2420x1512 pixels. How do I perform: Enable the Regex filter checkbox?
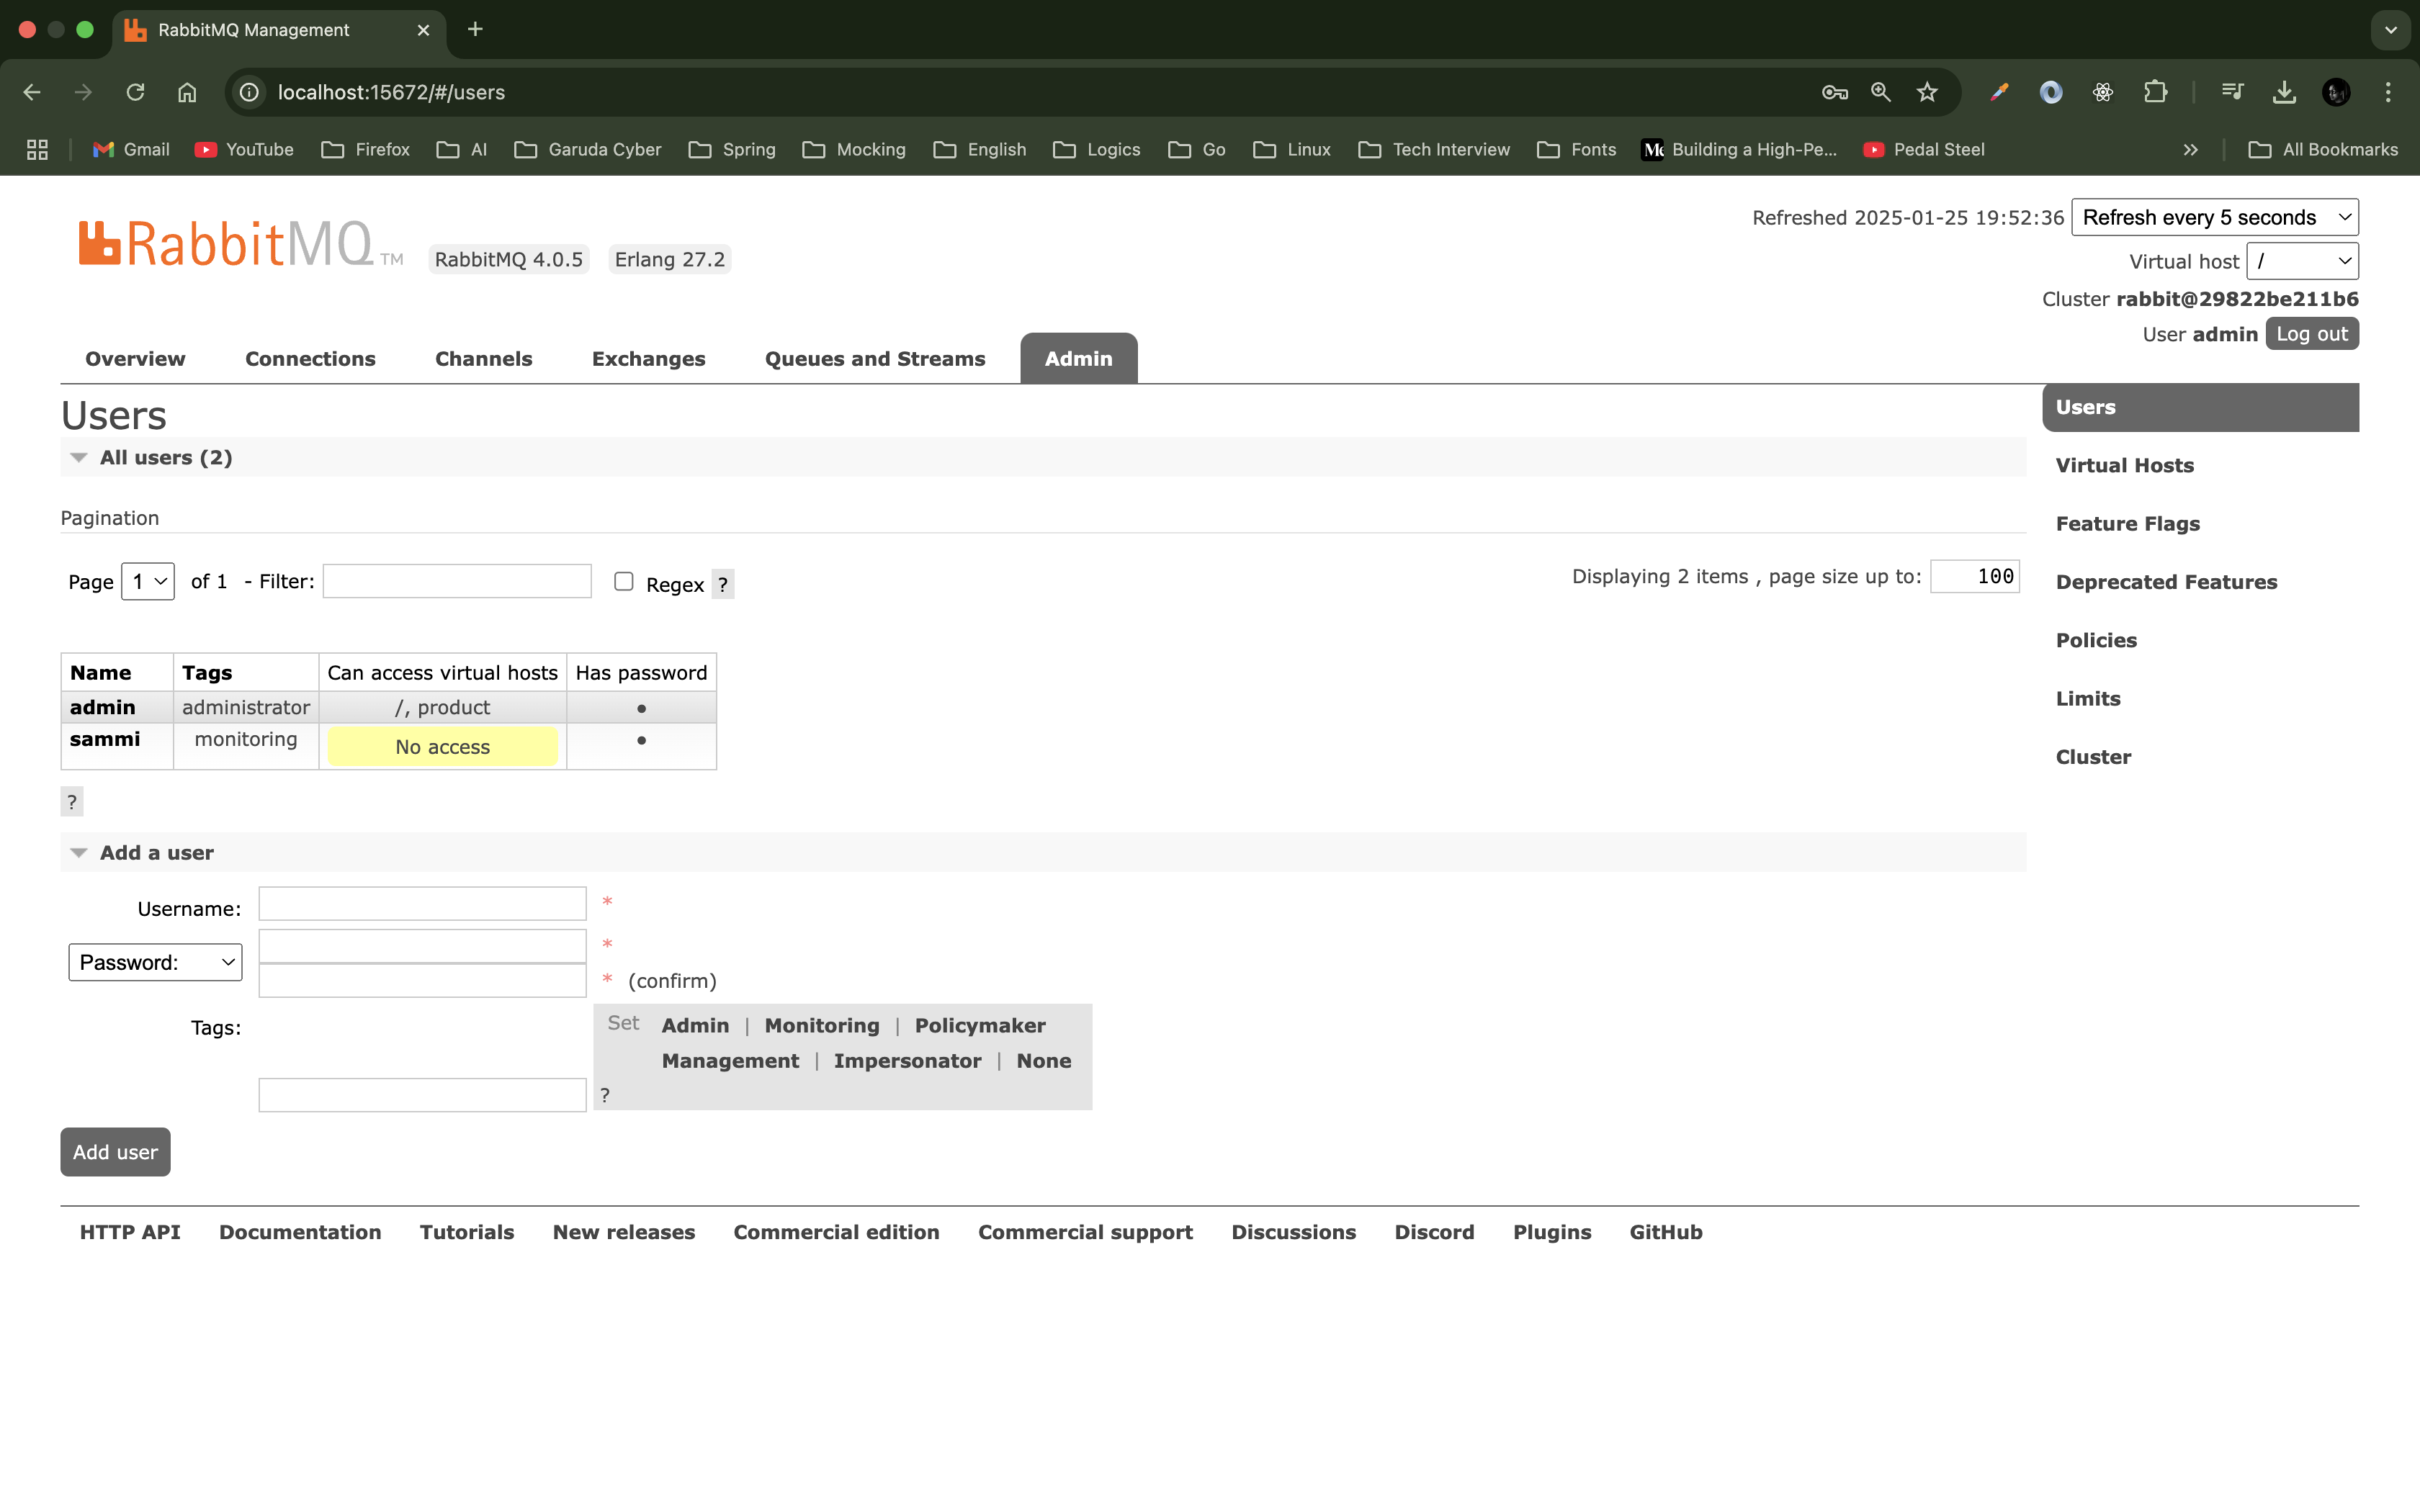pyautogui.click(x=624, y=581)
